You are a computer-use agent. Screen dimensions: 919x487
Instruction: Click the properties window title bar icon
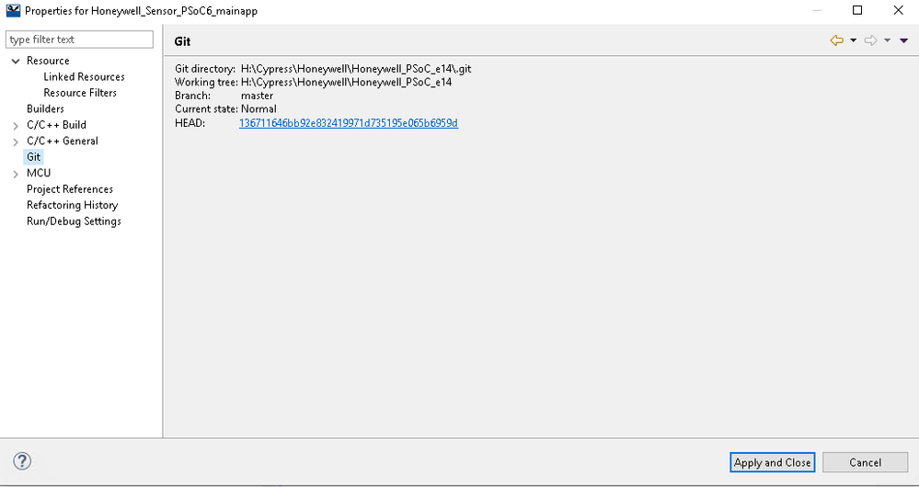13,10
